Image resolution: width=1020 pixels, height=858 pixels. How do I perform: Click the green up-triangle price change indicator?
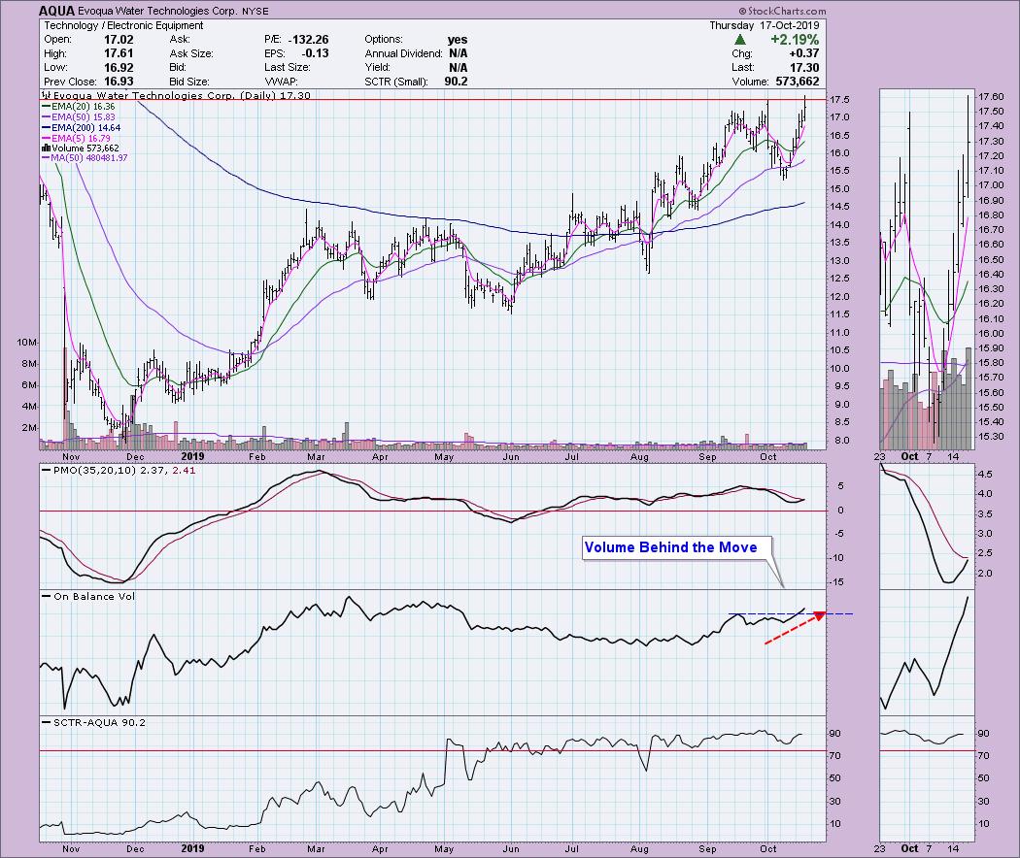click(739, 40)
